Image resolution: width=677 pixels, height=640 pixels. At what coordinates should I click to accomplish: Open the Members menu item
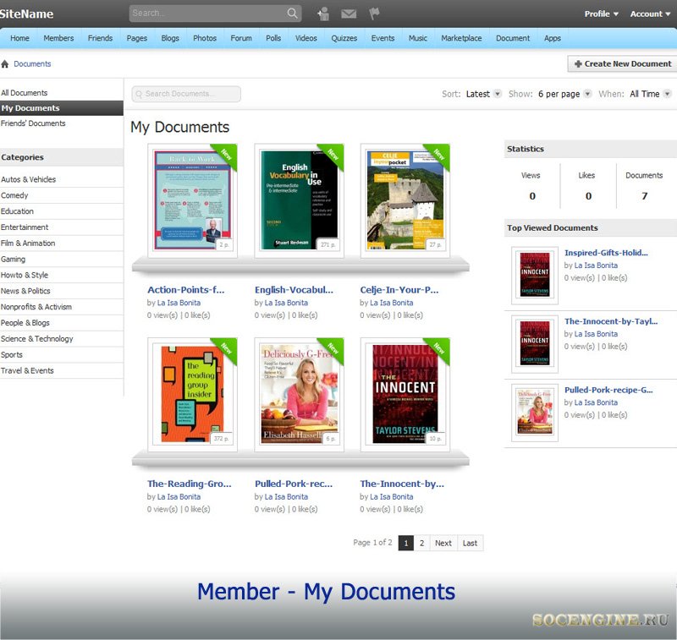click(x=58, y=38)
